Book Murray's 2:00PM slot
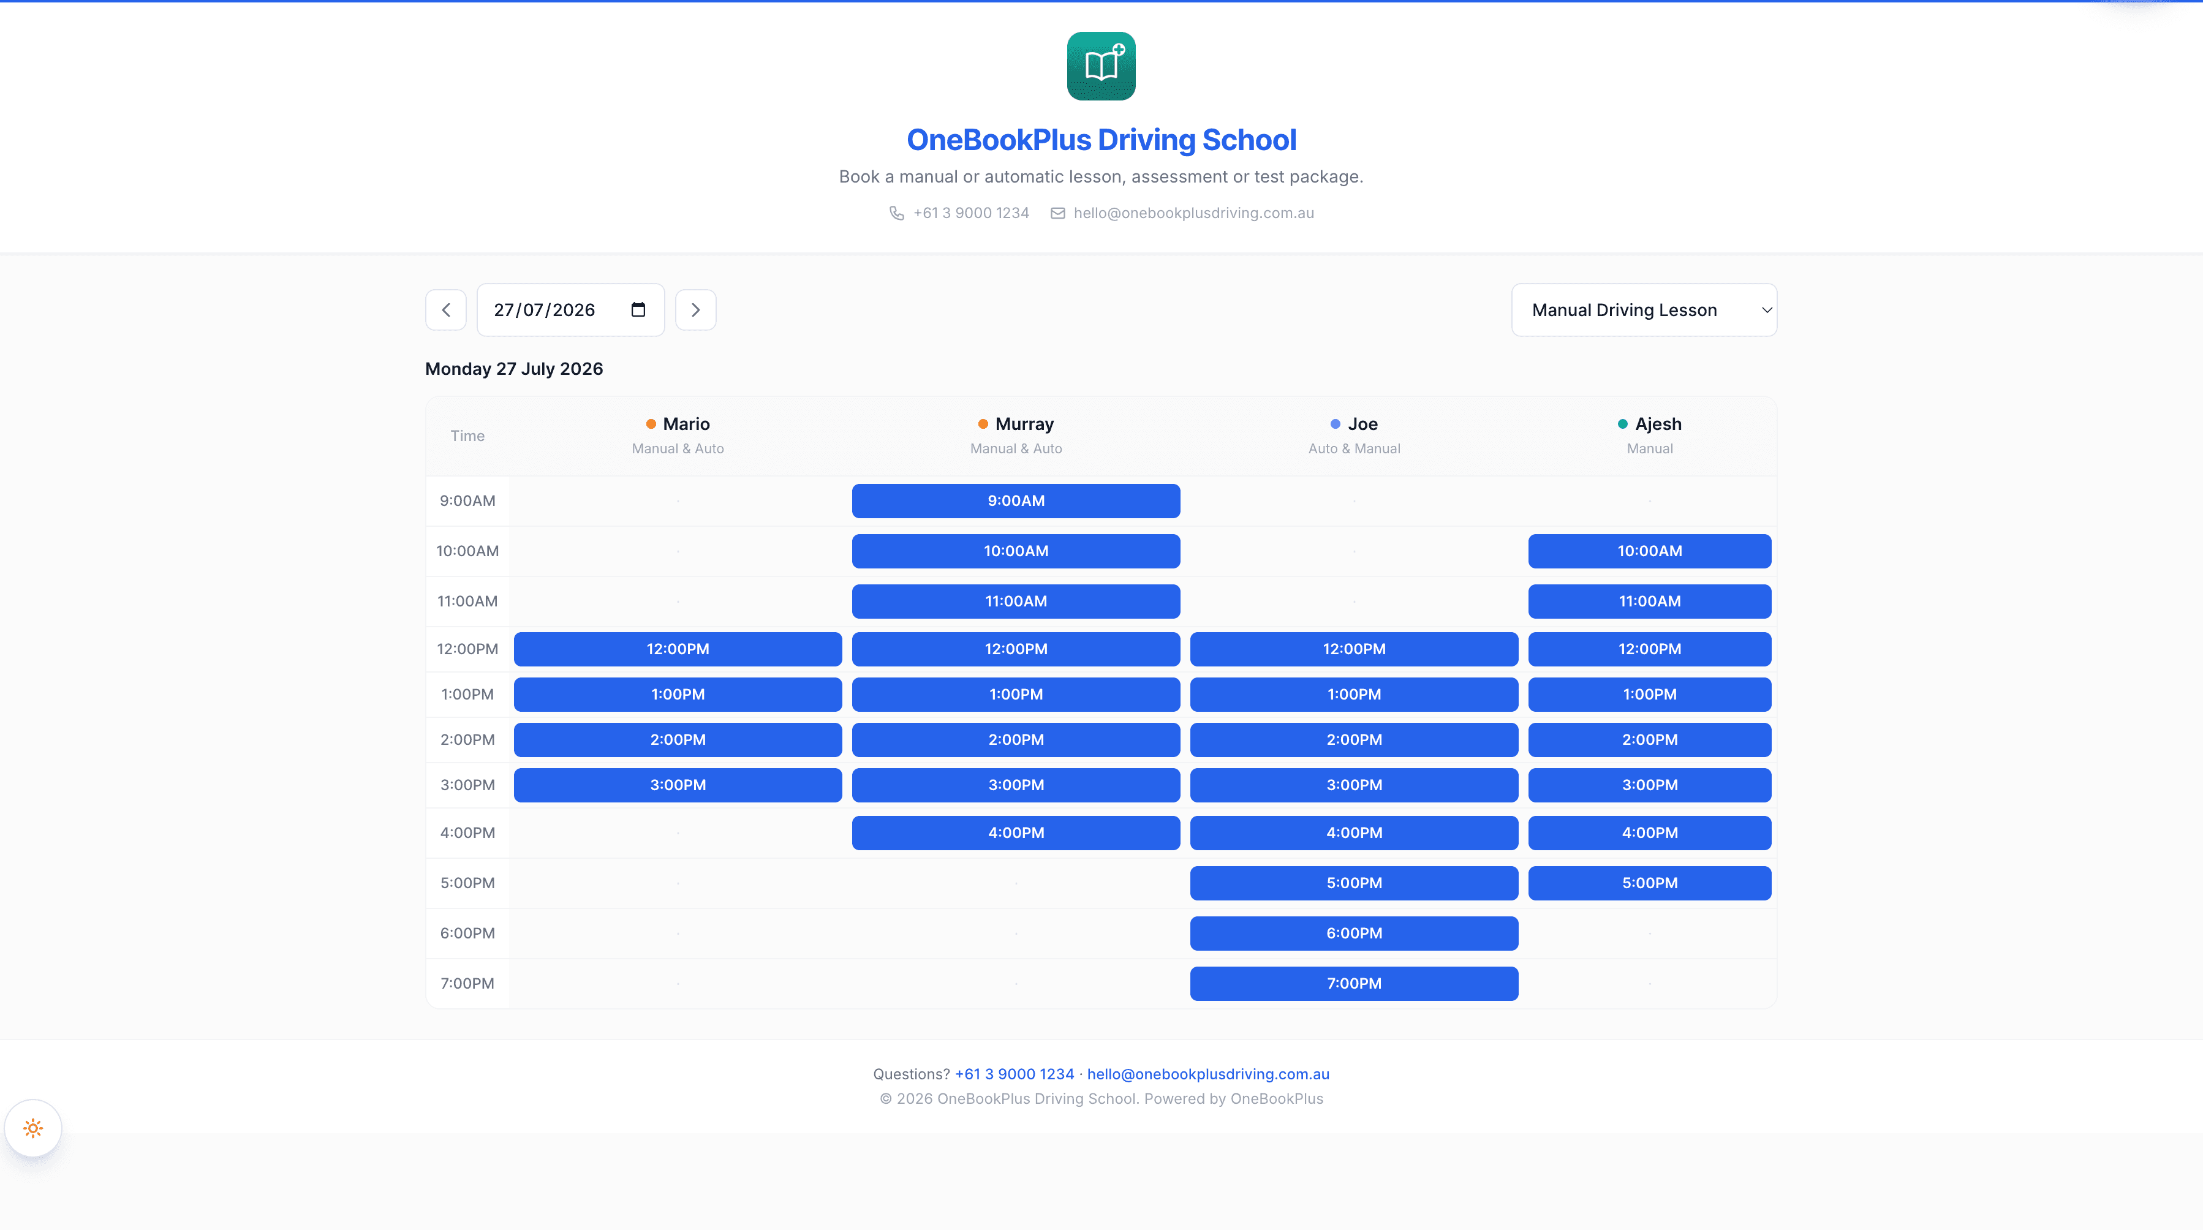The width and height of the screenshot is (2203, 1230). 1016,740
